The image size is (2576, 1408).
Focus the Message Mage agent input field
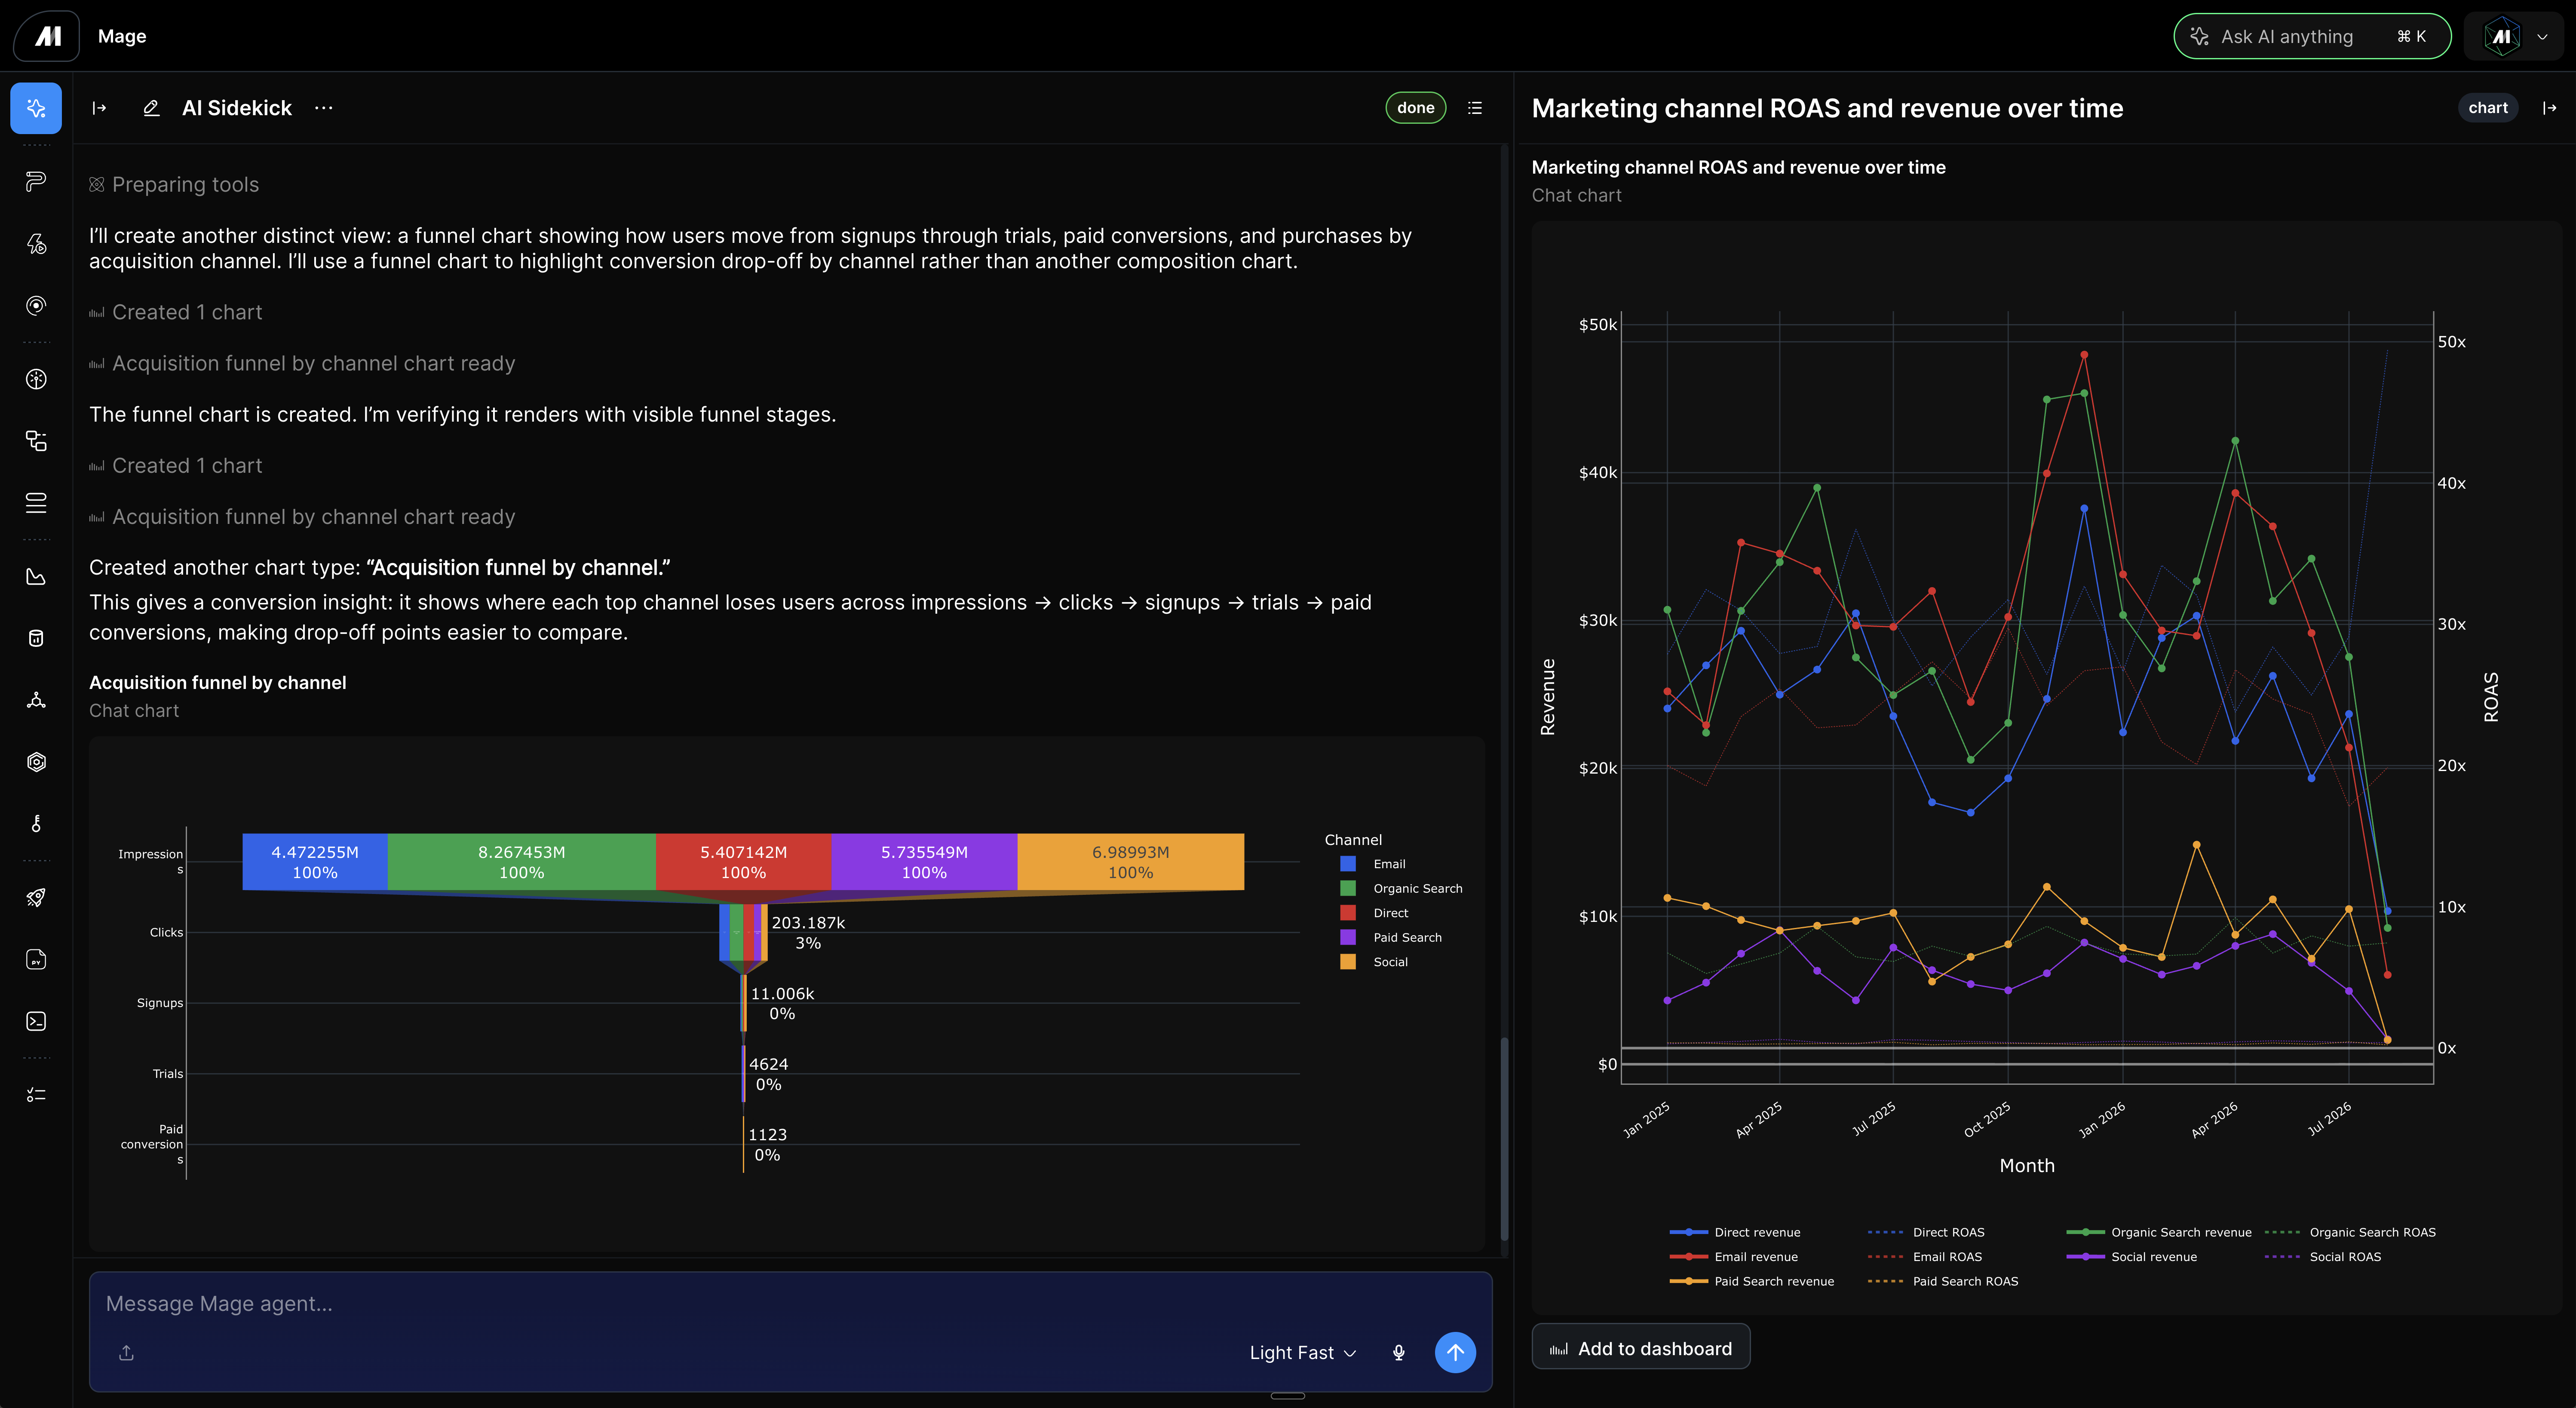790,1304
